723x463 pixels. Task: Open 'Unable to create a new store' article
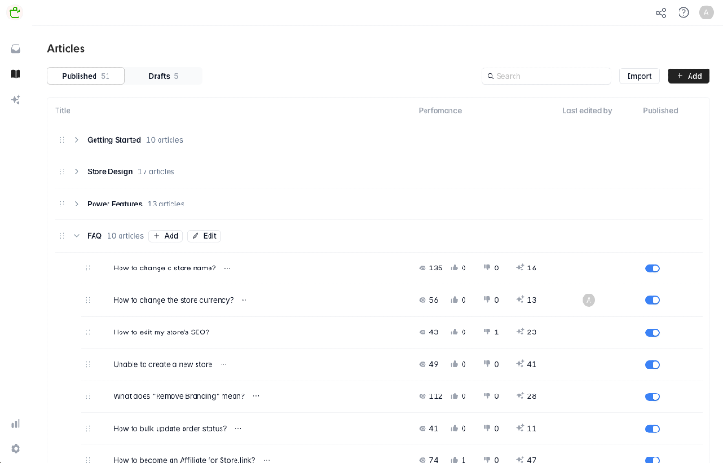(163, 364)
